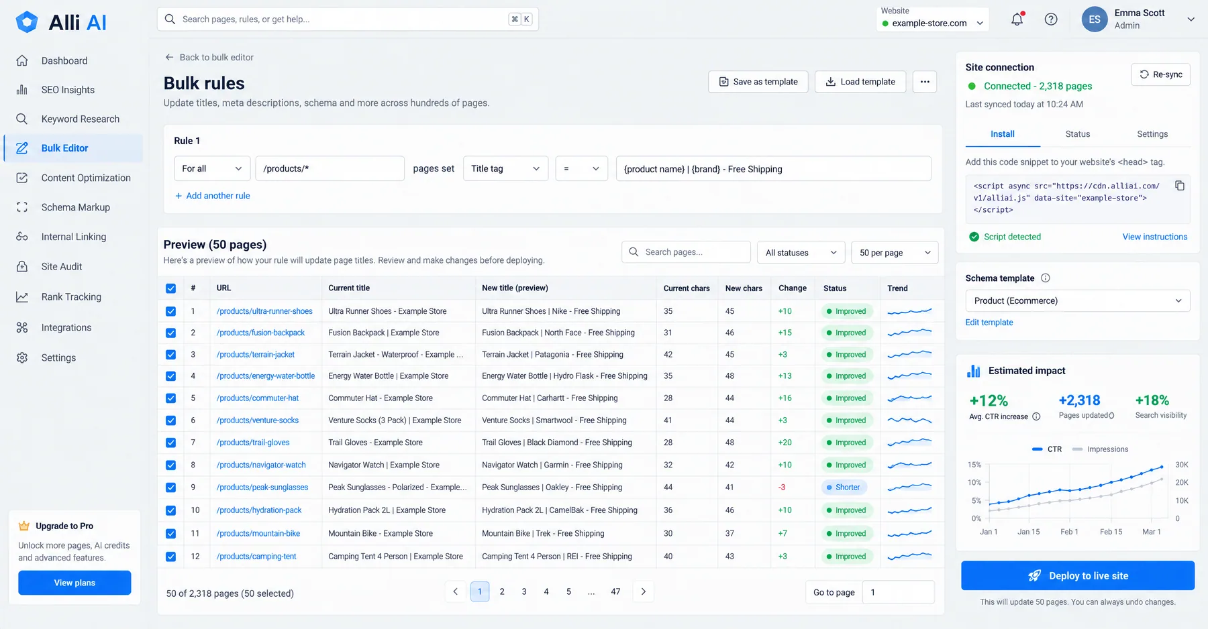Click the Internal Linking icon

[x=22, y=237]
